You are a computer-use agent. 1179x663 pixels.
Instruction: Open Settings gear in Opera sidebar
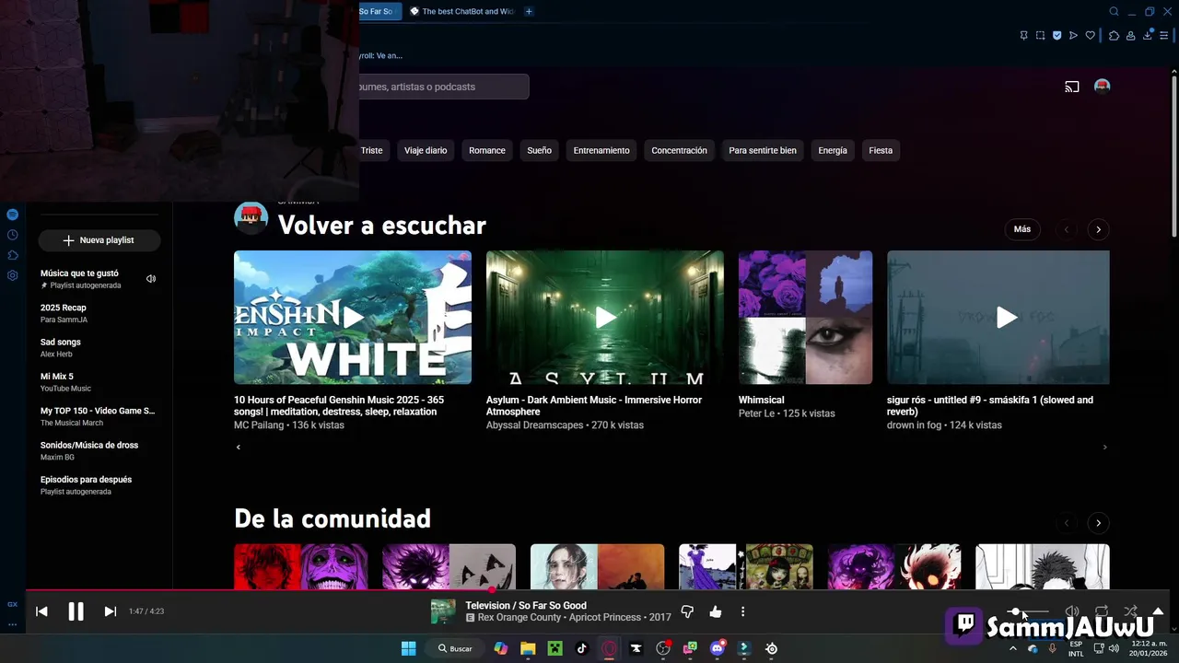click(x=12, y=275)
